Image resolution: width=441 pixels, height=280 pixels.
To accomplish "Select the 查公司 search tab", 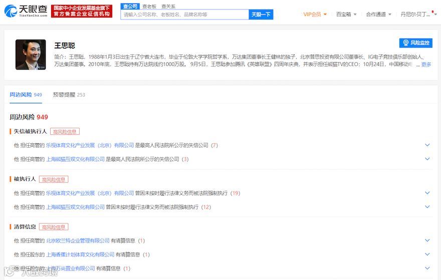I will pos(130,6).
